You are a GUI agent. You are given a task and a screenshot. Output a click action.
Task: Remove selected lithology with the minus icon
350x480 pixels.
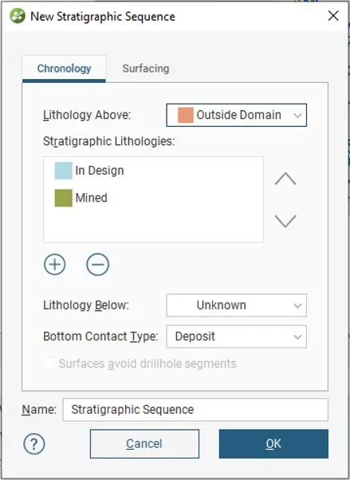pyautogui.click(x=97, y=264)
